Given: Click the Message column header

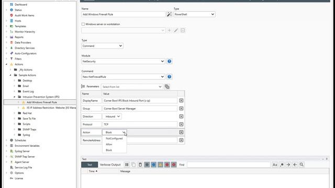Looking at the screenshot, I should tap(125, 171).
